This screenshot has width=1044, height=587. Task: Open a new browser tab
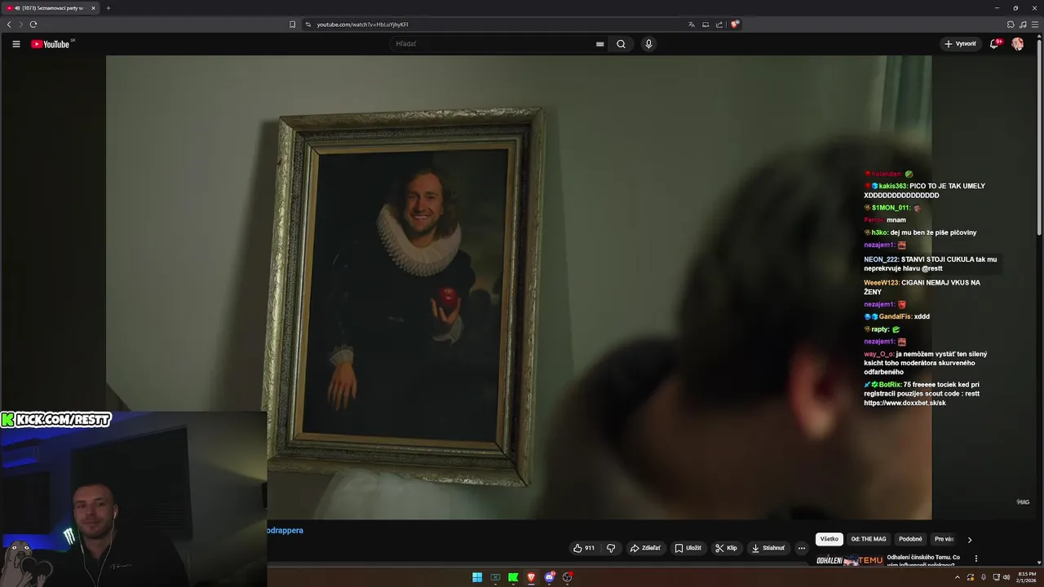[x=108, y=8]
